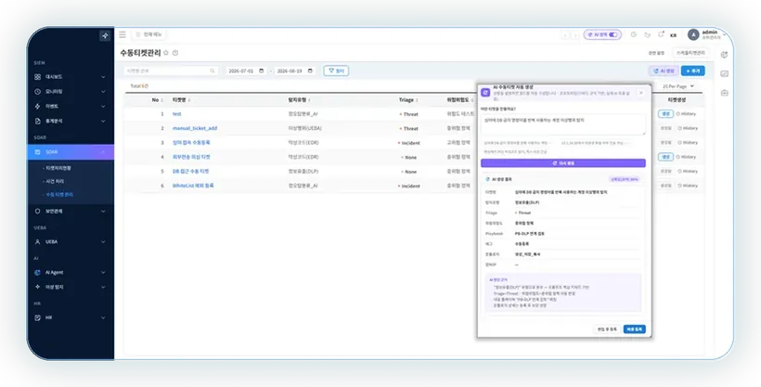
Task: Click the theme icon next to the clock icon
Action: [647, 34]
